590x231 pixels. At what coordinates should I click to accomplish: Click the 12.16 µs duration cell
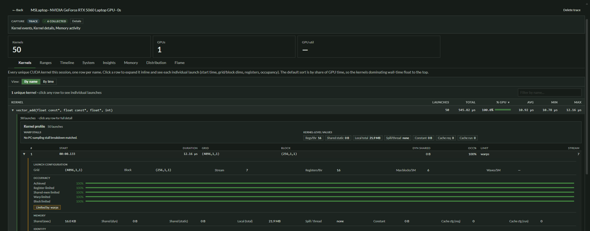tap(190, 154)
